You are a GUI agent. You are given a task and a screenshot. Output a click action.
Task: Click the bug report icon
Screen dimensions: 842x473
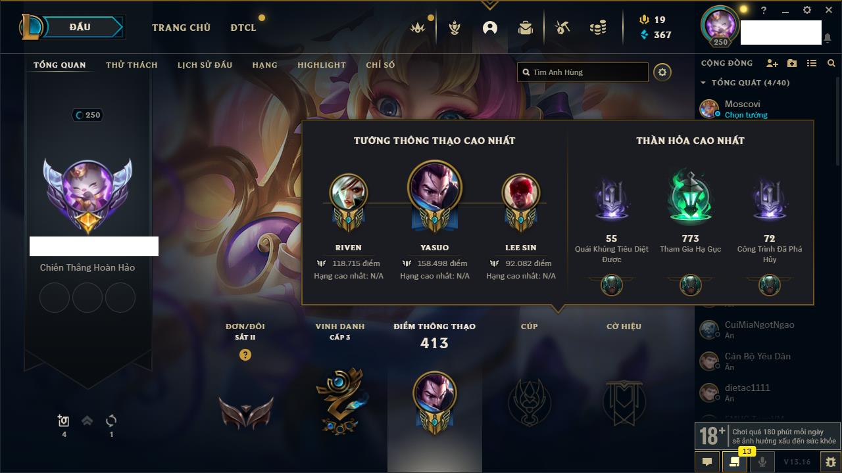tap(830, 462)
